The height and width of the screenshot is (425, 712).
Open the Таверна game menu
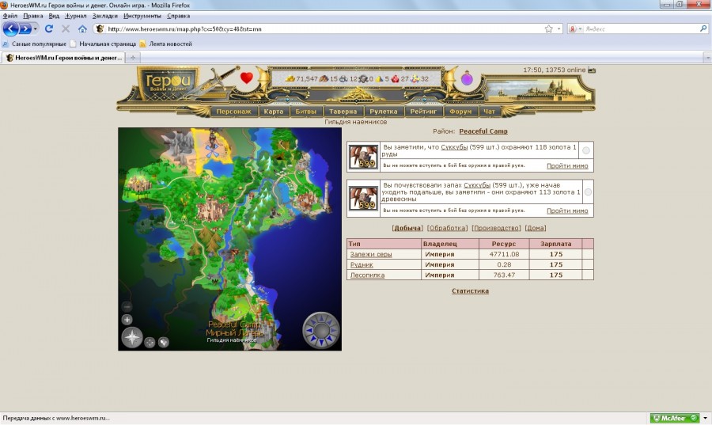(343, 112)
